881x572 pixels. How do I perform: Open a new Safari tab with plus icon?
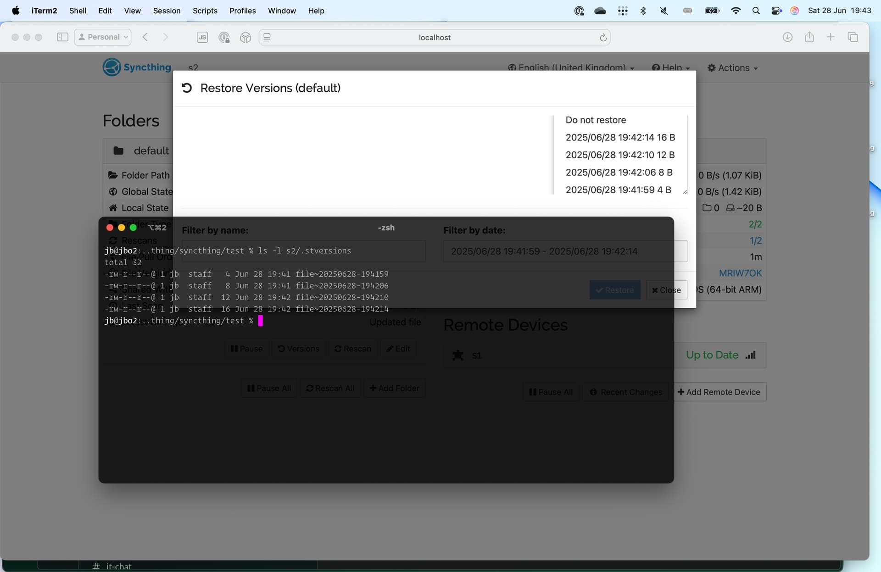click(x=831, y=37)
